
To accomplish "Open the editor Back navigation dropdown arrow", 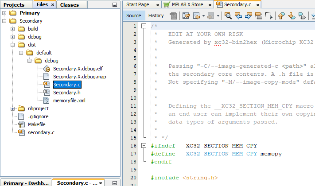I will (x=203, y=16).
